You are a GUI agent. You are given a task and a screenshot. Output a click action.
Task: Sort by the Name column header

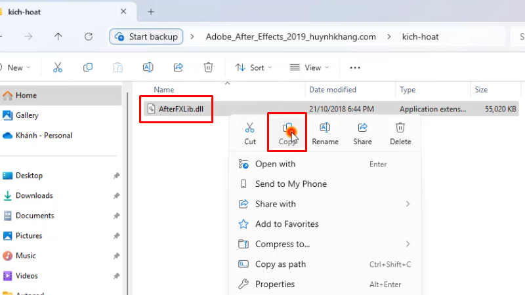[163, 90]
